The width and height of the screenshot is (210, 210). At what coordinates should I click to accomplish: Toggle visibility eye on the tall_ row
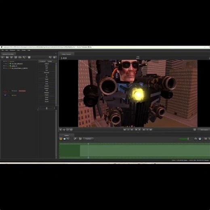tap(4, 68)
